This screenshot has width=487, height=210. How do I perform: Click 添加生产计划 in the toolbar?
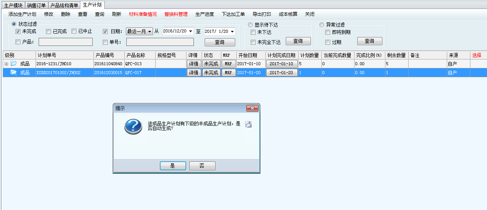click(x=22, y=14)
